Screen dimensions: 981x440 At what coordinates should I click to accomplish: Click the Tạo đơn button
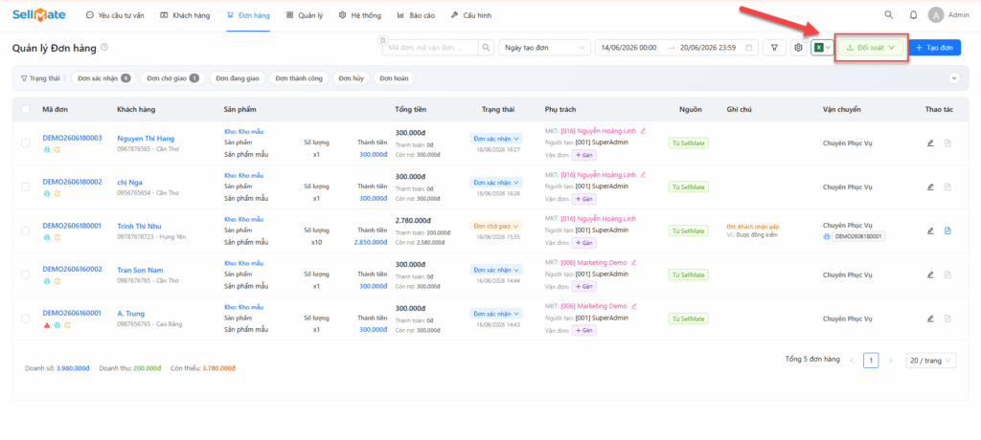coord(934,48)
